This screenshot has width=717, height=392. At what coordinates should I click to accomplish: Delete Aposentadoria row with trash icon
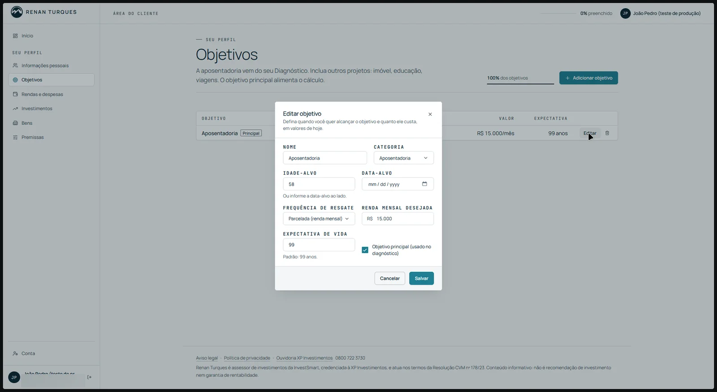pyautogui.click(x=607, y=133)
